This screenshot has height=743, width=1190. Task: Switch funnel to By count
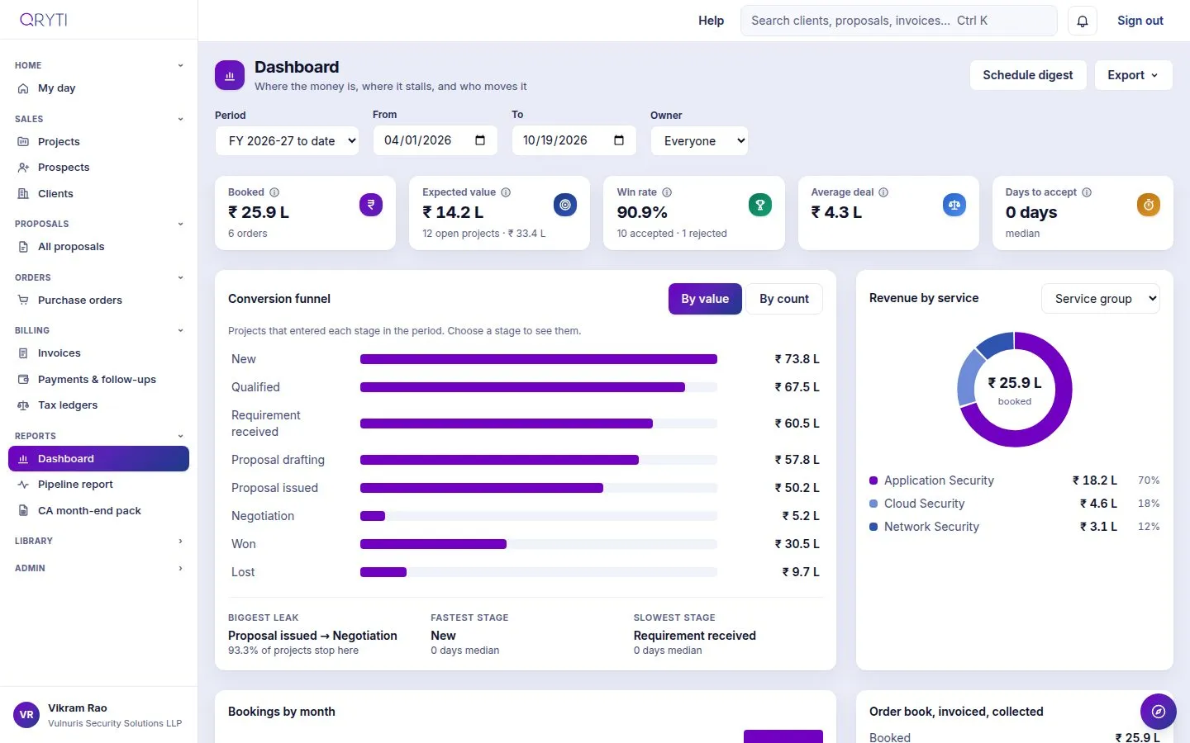click(x=784, y=299)
